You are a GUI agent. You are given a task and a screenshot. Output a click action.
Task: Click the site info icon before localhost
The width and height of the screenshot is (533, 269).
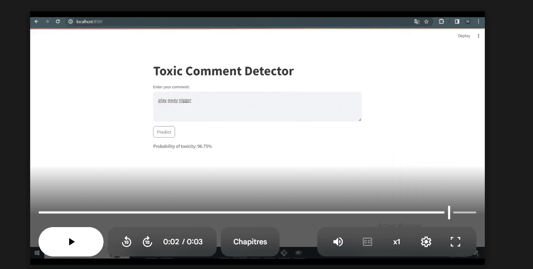point(70,21)
